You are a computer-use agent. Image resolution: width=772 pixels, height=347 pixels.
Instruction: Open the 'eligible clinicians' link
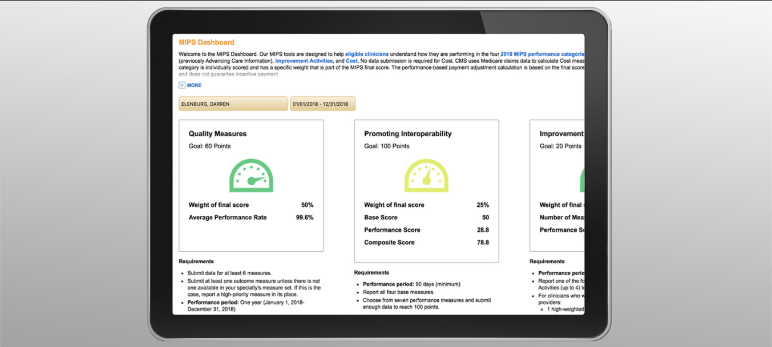point(367,54)
